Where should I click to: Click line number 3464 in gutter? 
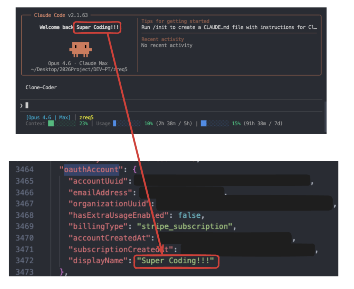click(x=25, y=170)
